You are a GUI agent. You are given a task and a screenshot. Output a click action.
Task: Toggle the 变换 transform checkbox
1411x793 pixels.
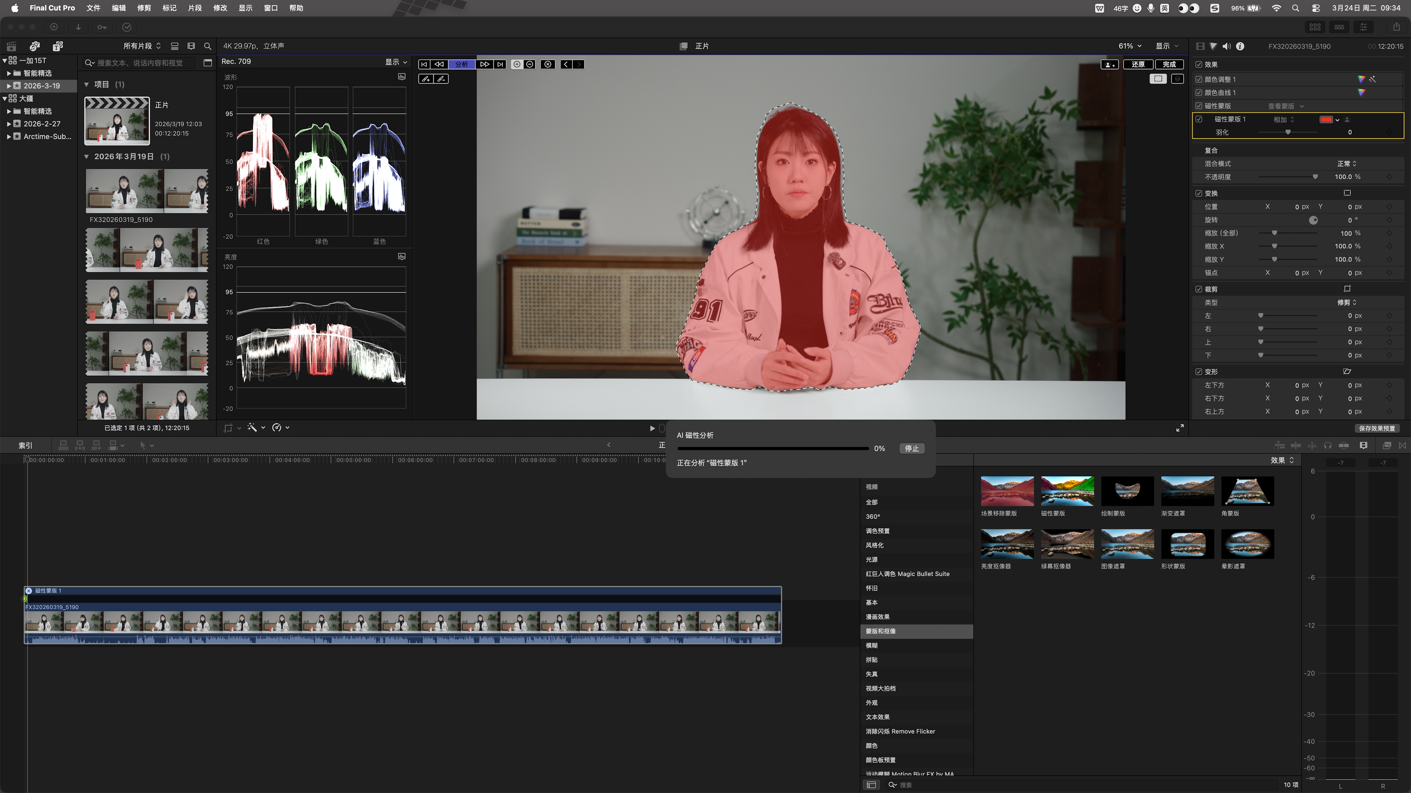(1199, 193)
